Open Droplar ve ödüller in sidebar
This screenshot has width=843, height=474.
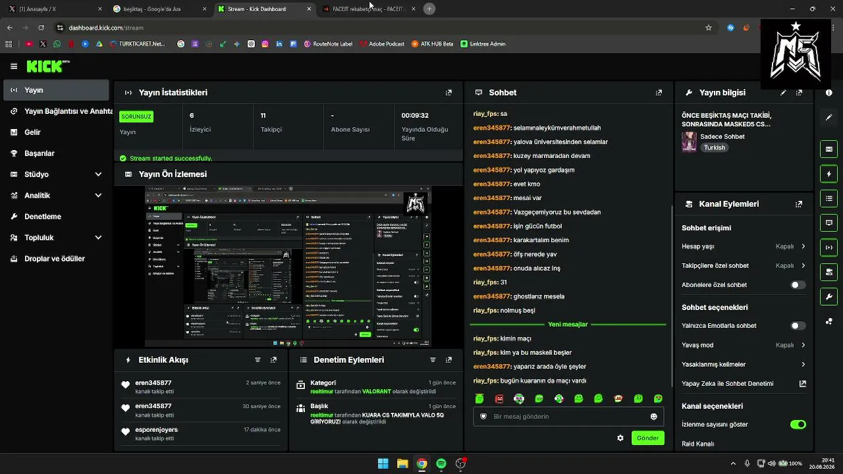(56, 259)
